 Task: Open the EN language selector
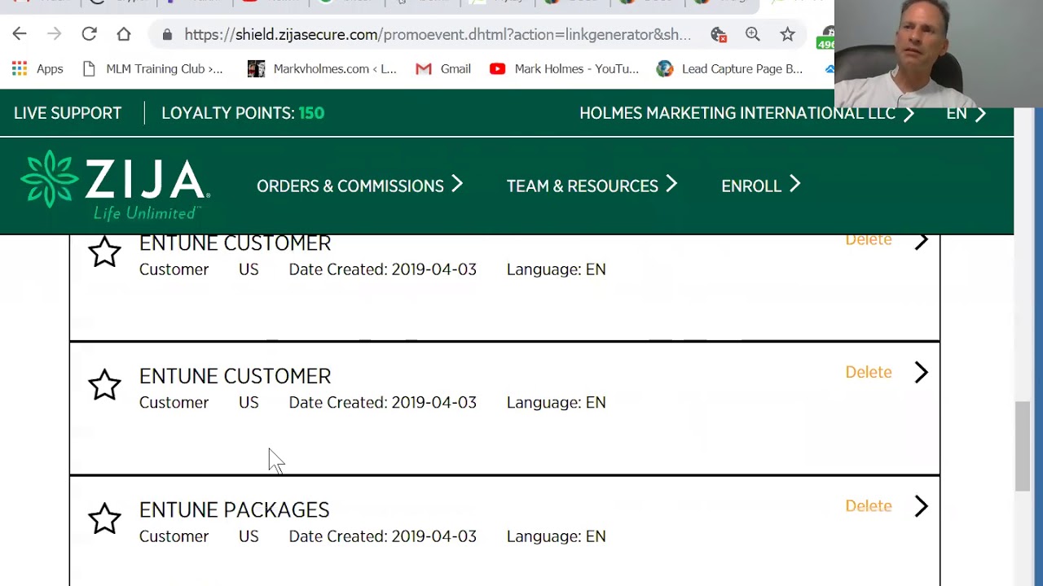click(966, 113)
